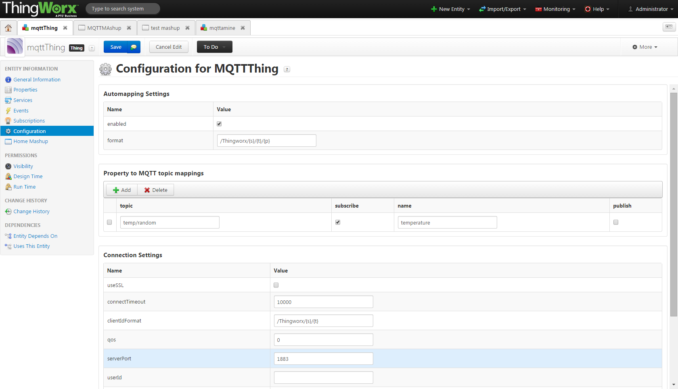Delete the selected topic mapping
Screen dimensions: 678x389
(156, 190)
